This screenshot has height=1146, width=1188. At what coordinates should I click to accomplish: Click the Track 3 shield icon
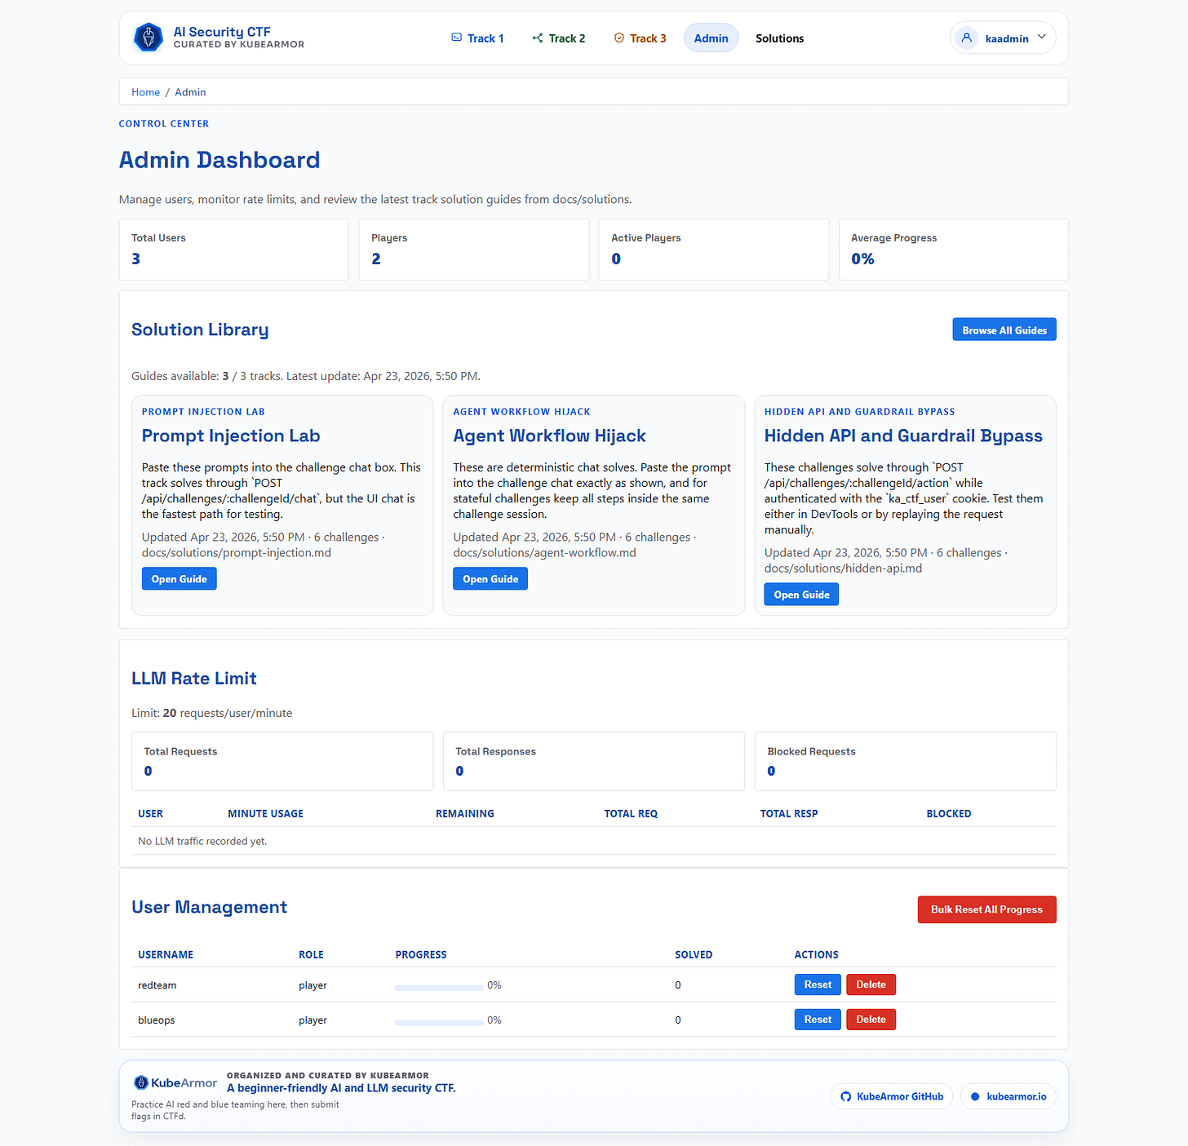[619, 38]
